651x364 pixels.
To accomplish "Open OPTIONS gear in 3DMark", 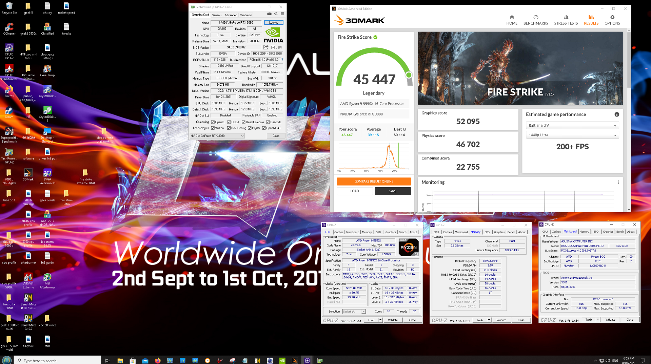I will click(612, 20).
